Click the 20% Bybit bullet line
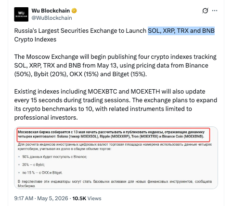The width and height of the screenshot is (232, 206). [x=34, y=165]
